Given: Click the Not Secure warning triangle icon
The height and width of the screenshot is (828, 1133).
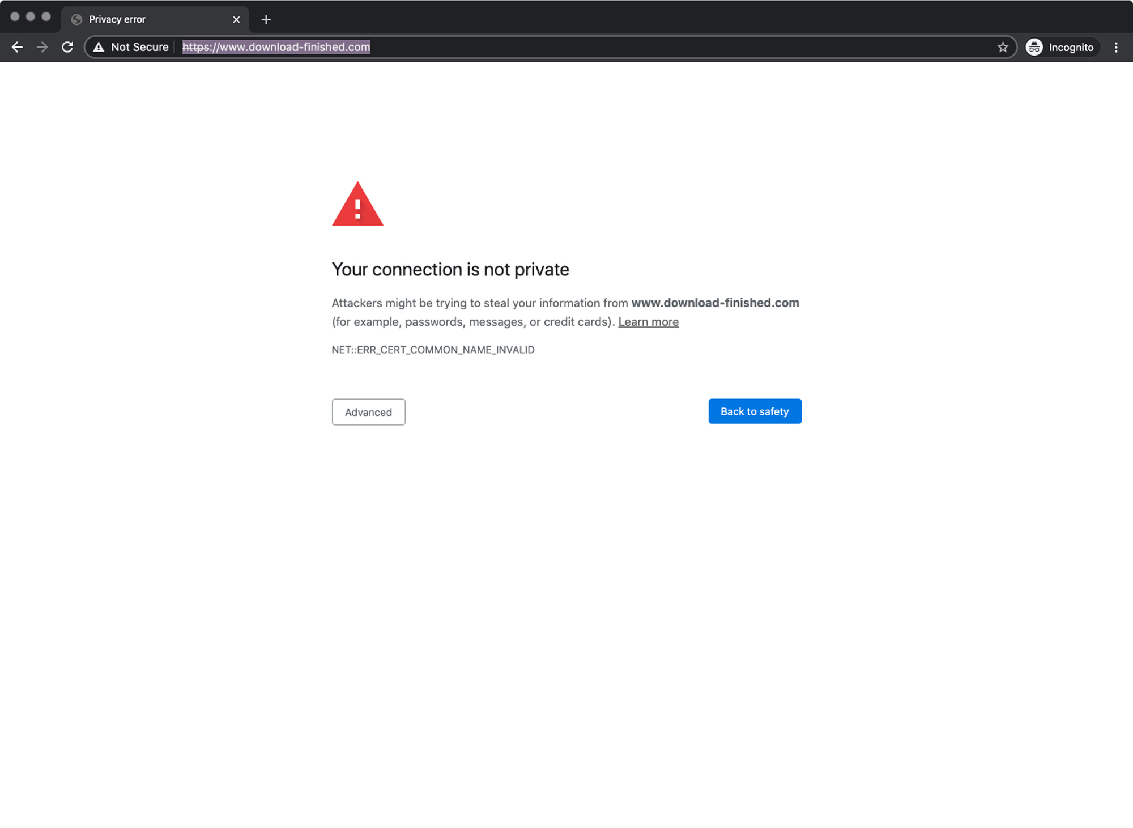Looking at the screenshot, I should click(99, 47).
